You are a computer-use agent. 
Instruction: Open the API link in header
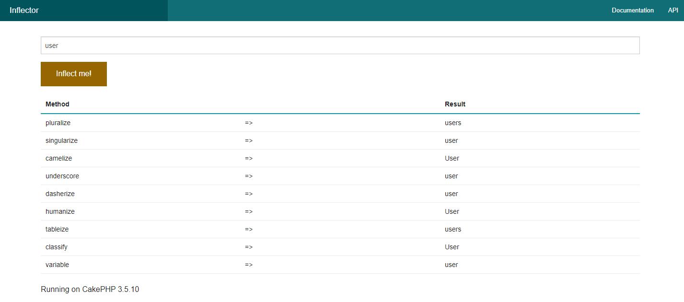coord(672,10)
